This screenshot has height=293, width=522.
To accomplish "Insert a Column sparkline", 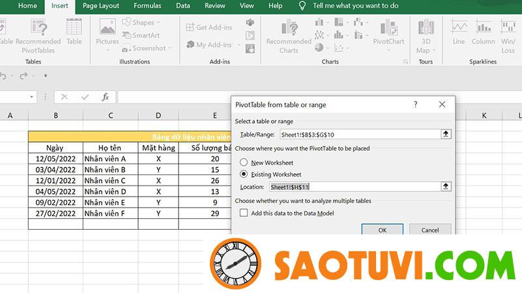I will (484, 32).
